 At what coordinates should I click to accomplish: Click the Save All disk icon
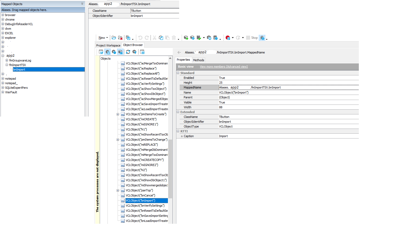[128, 38]
